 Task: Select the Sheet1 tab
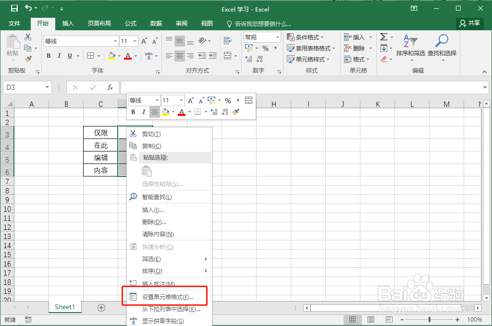(x=65, y=307)
